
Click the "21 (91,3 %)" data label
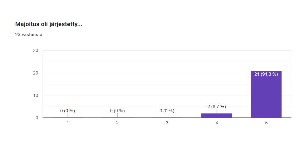click(266, 74)
